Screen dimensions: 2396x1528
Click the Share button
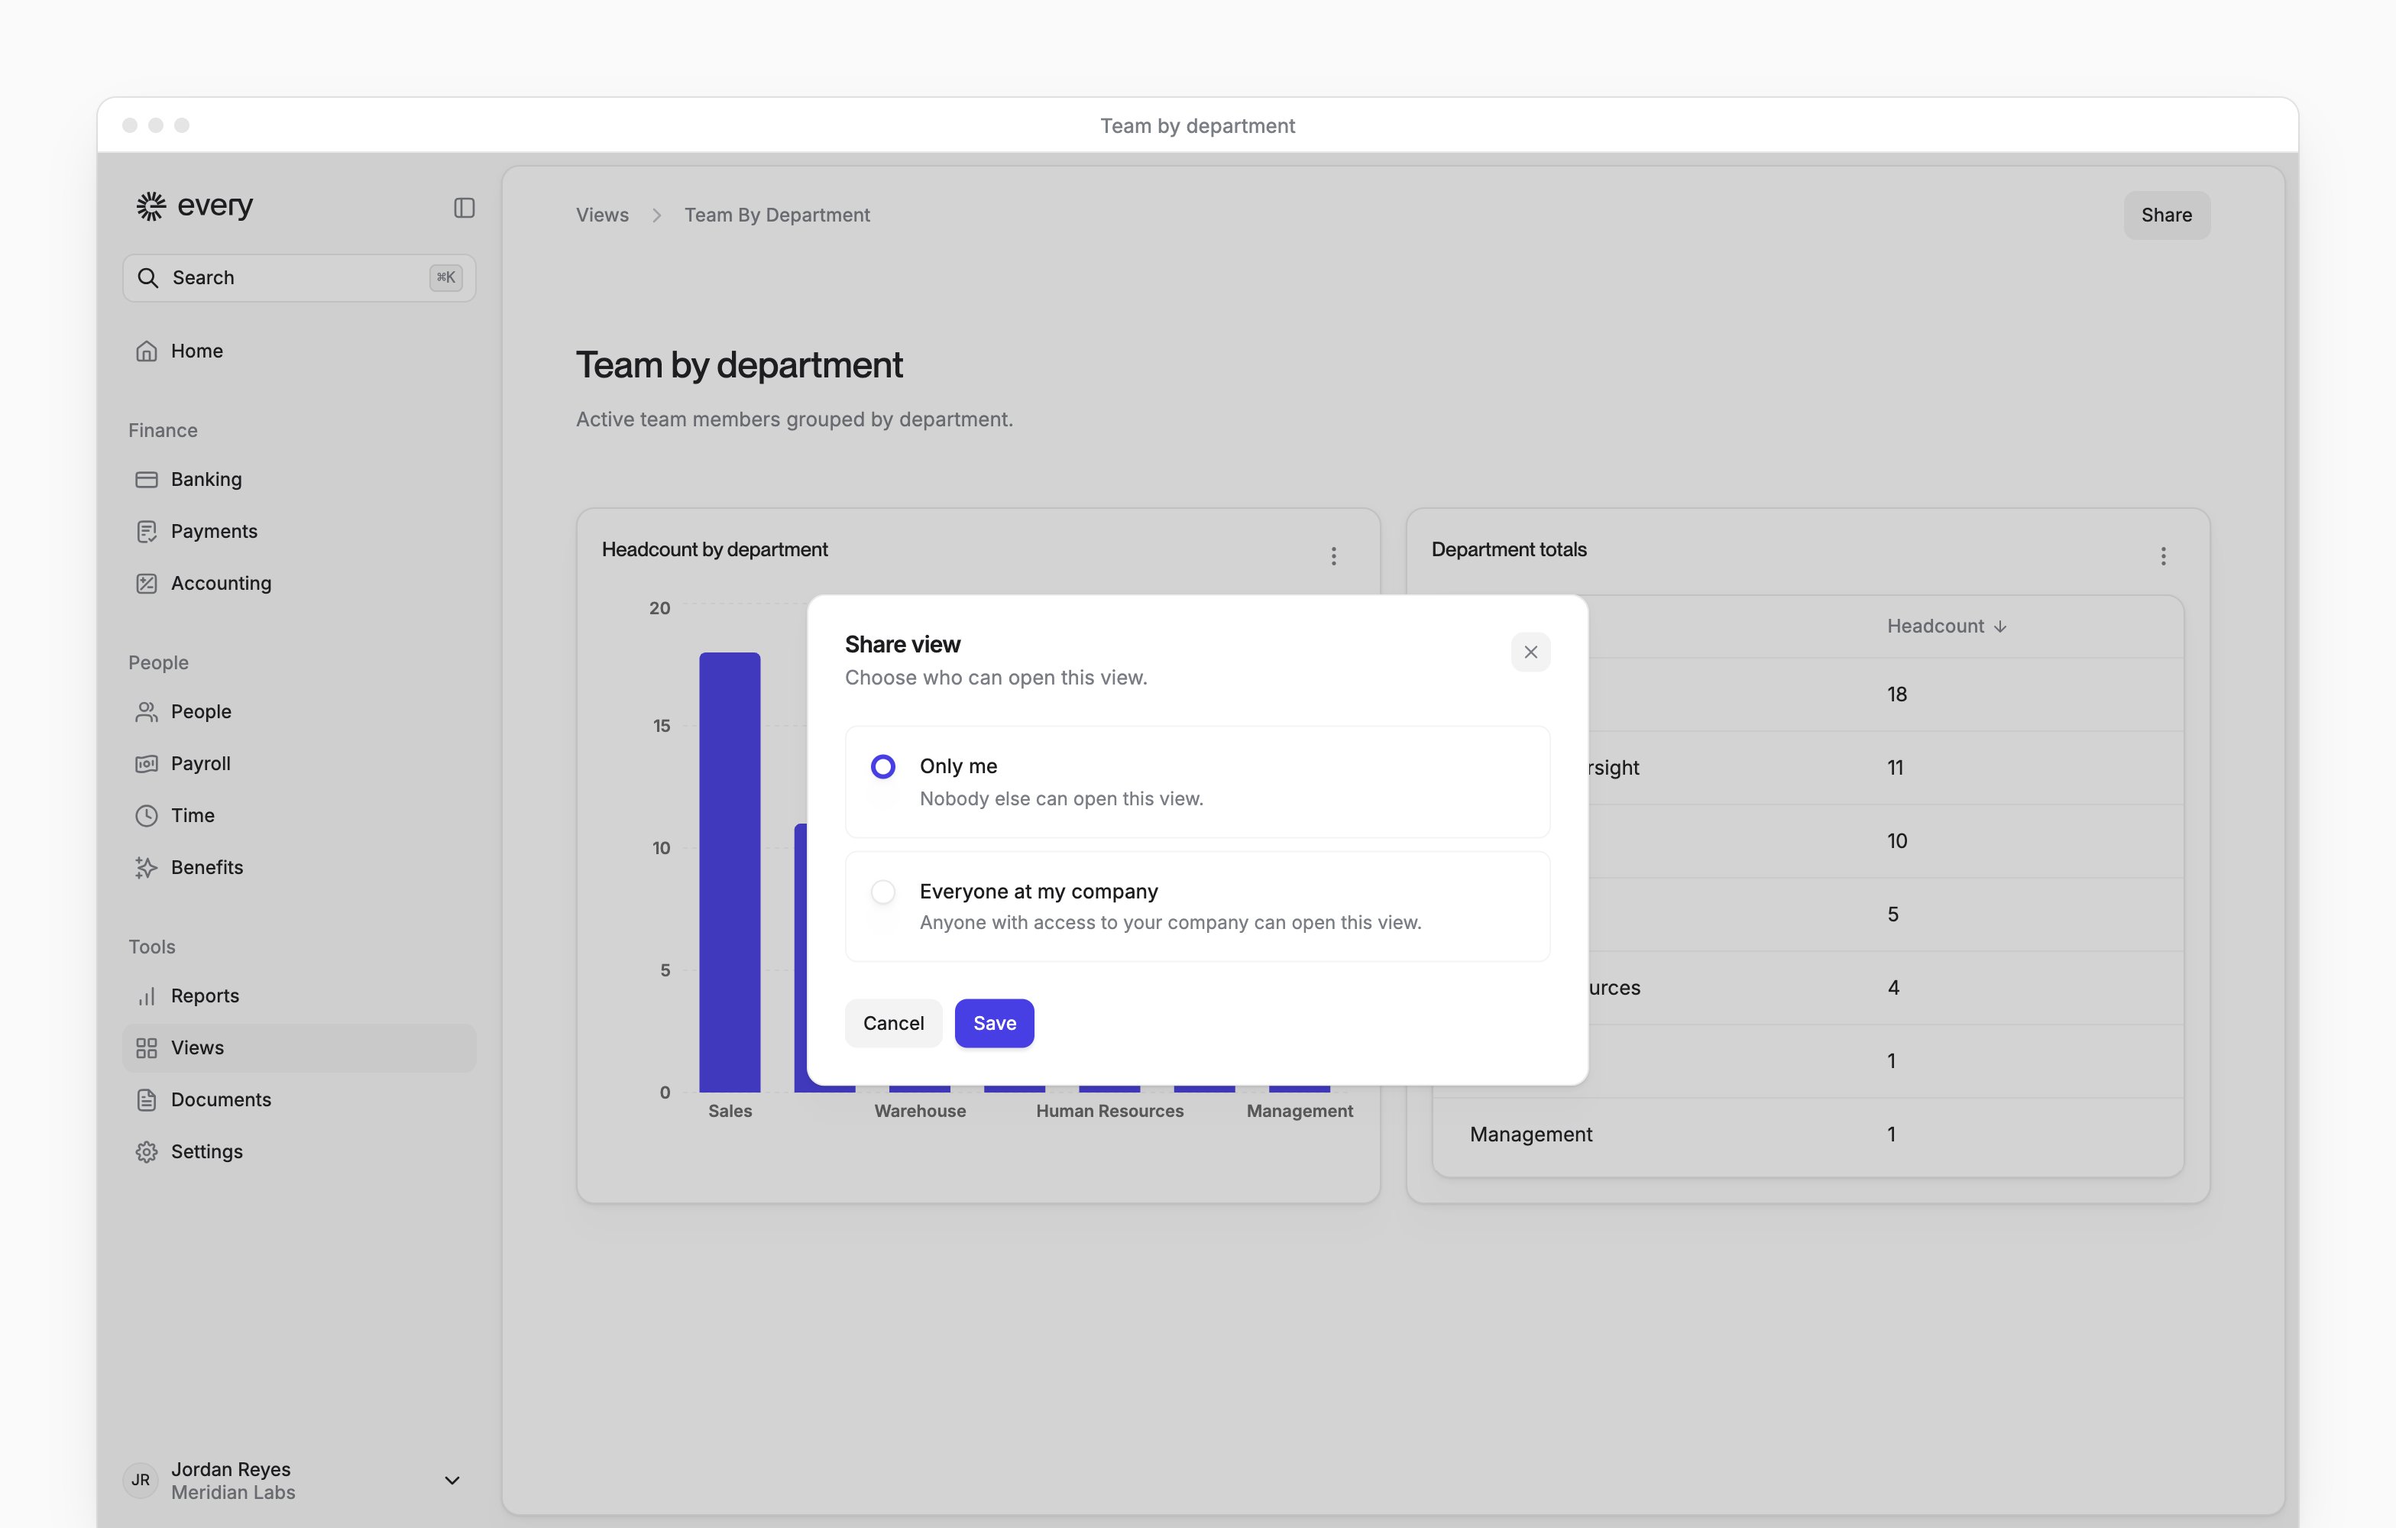pyautogui.click(x=2166, y=215)
